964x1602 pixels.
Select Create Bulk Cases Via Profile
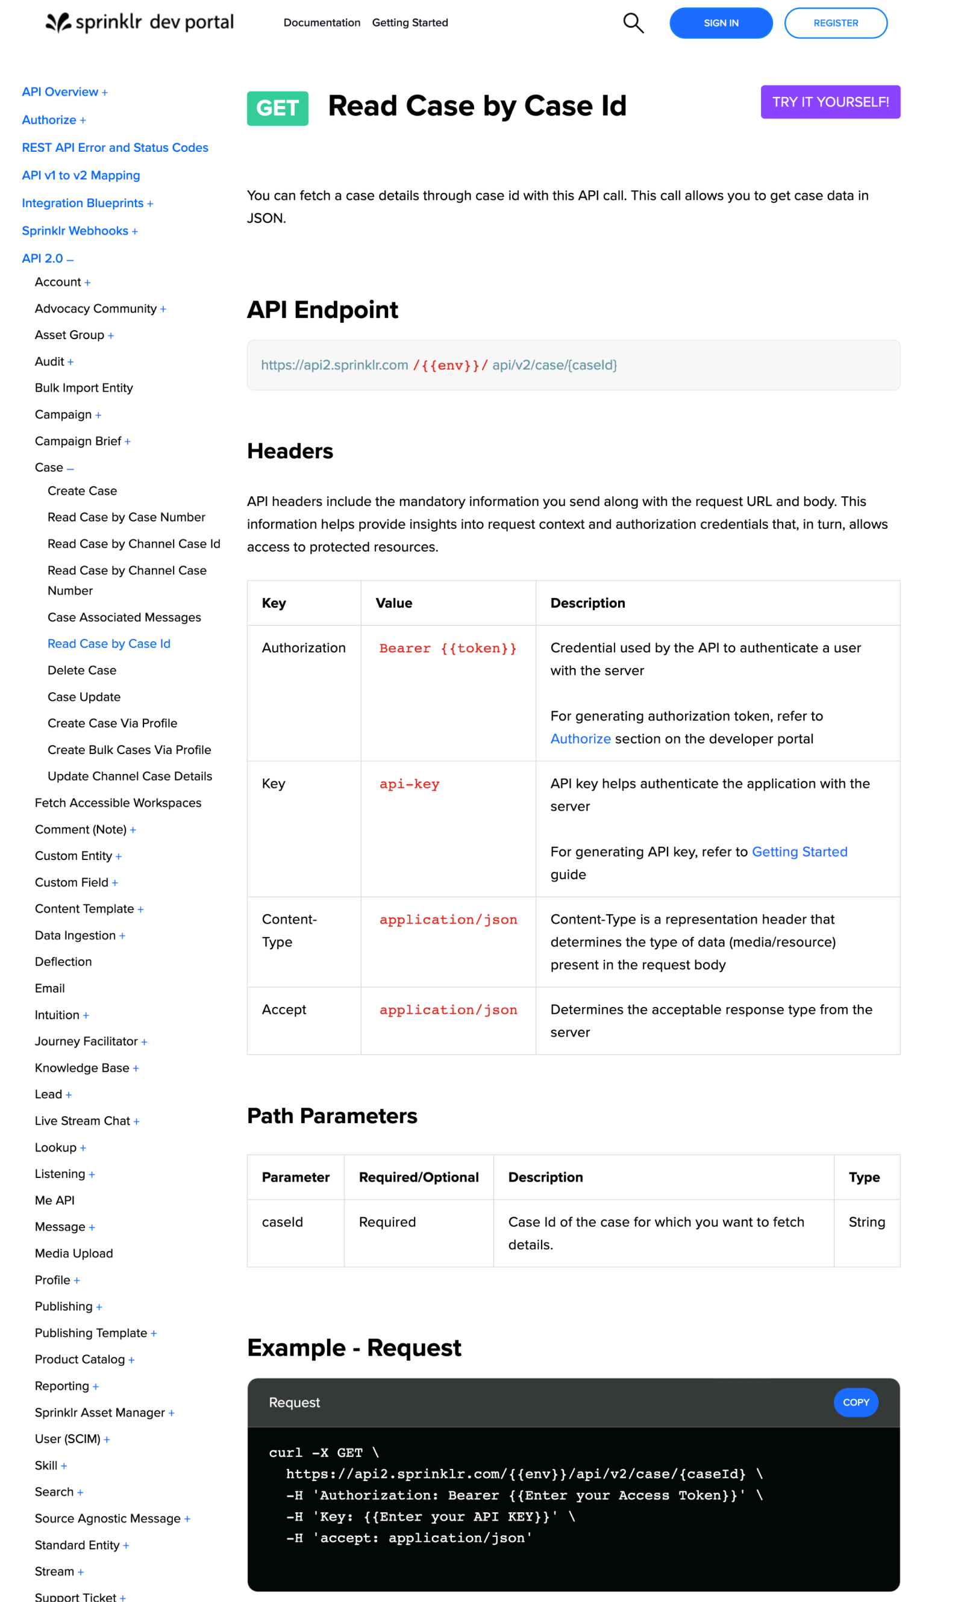pyautogui.click(x=128, y=749)
